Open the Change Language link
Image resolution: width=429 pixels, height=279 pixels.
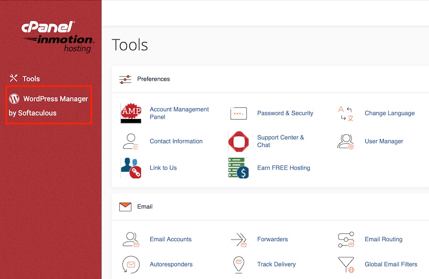click(390, 113)
